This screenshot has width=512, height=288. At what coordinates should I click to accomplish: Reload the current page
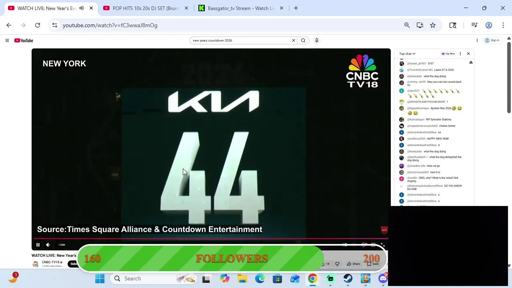coord(38,25)
